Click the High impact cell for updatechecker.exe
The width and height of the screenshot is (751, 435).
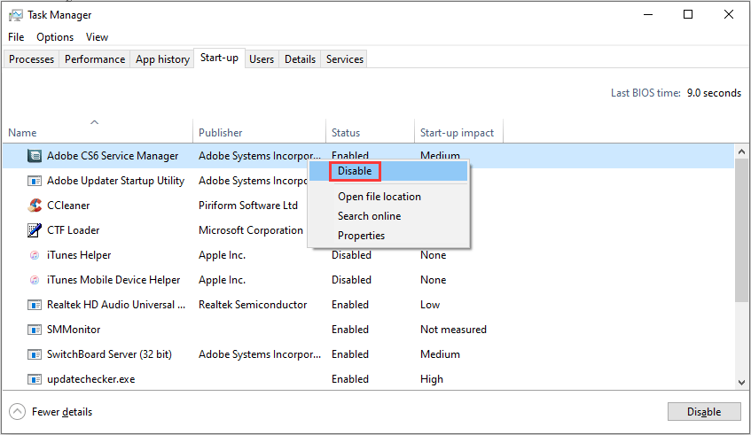tap(432, 379)
